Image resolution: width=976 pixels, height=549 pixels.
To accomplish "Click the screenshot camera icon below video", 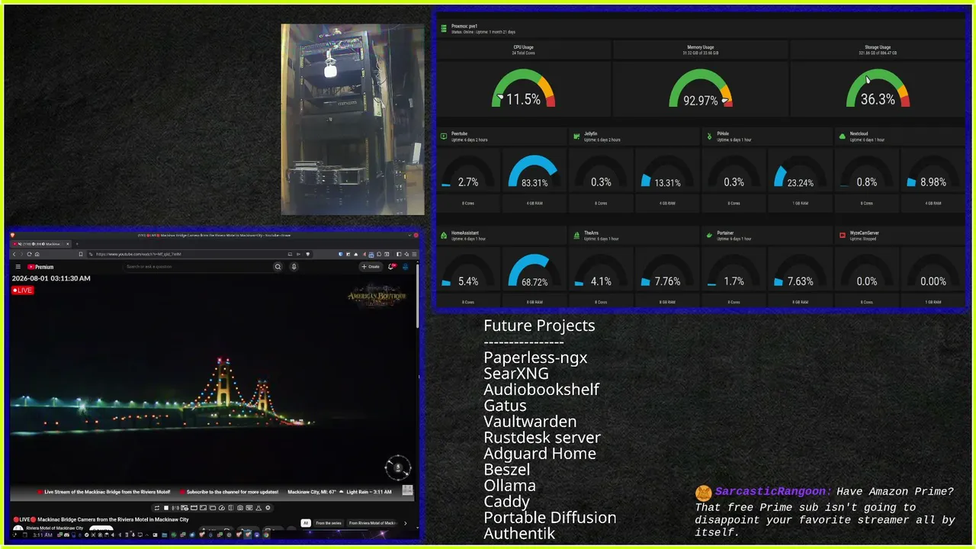I will coord(240,508).
